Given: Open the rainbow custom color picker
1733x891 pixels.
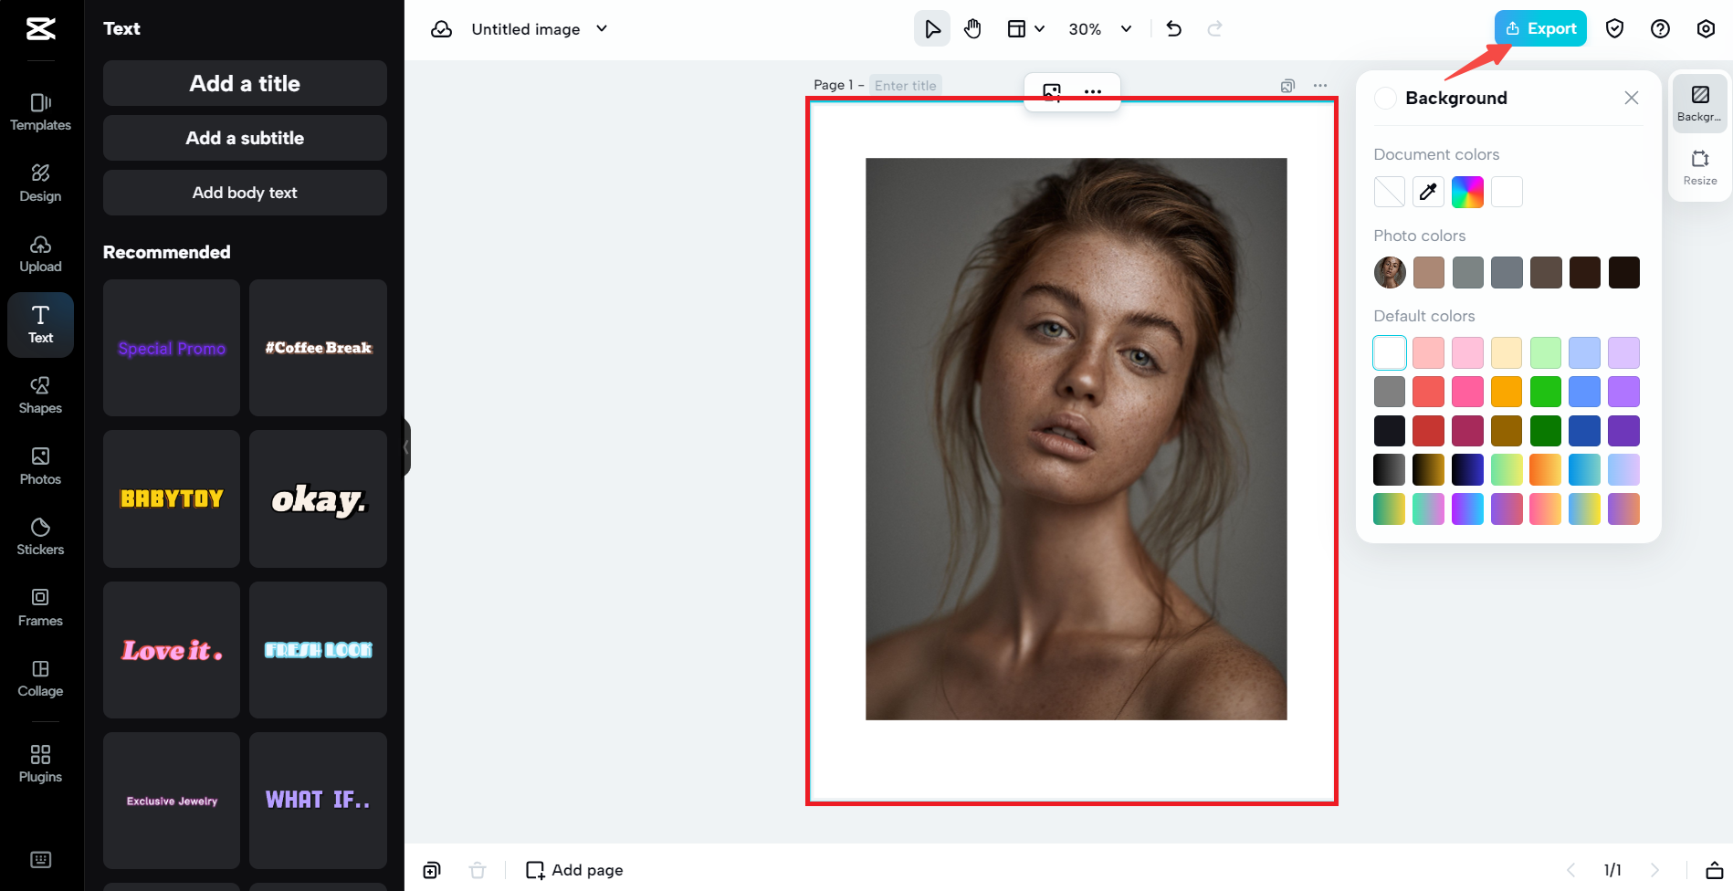Looking at the screenshot, I should [x=1467, y=192].
